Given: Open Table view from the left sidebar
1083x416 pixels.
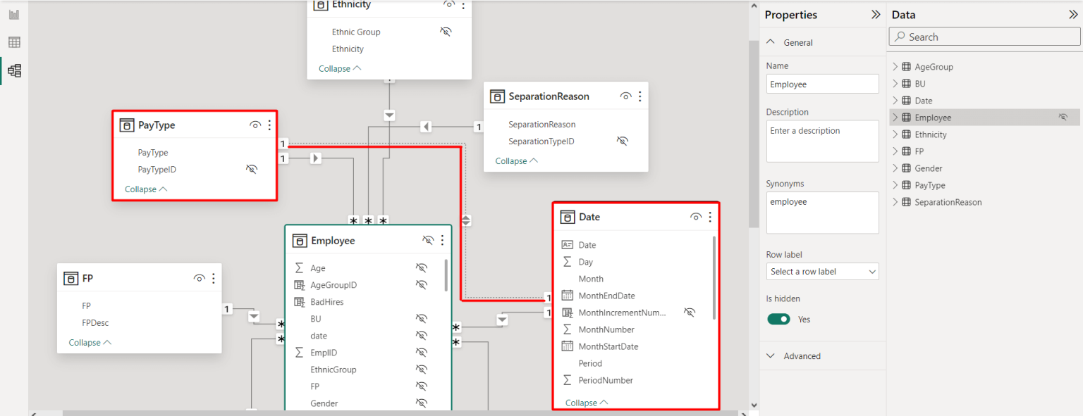Looking at the screenshot, I should pos(13,42).
